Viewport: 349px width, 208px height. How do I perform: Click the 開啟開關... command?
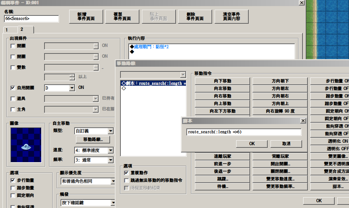[x=280, y=164]
